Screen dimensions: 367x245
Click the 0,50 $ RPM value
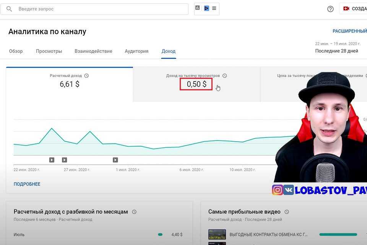click(x=196, y=84)
